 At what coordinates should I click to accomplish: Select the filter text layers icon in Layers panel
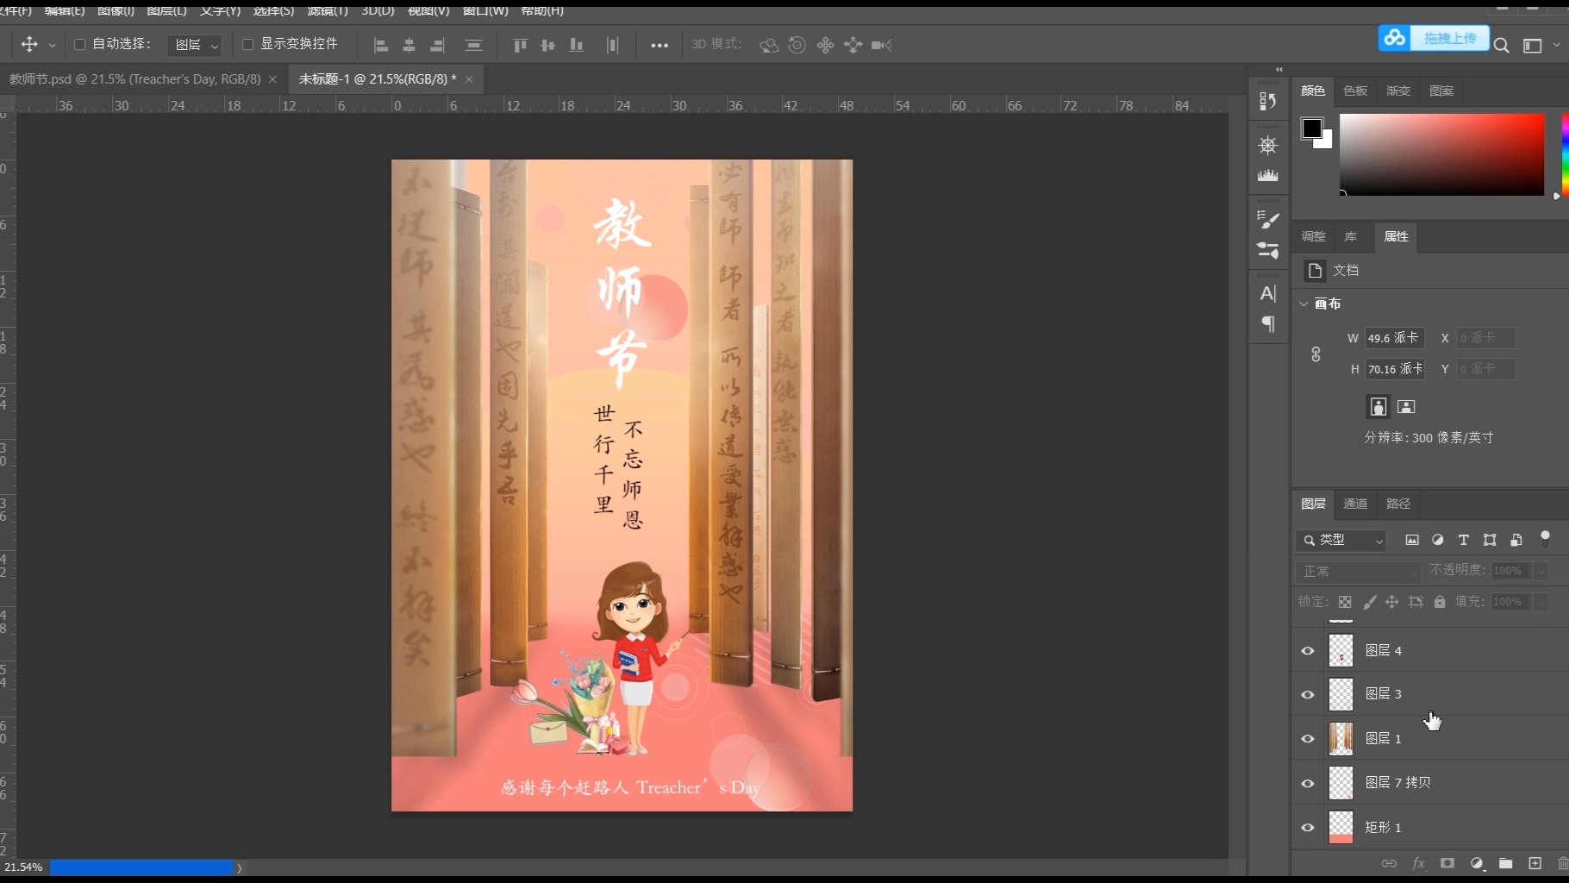(1463, 541)
